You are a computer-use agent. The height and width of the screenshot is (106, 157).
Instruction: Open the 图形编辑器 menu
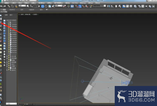click(59, 3)
